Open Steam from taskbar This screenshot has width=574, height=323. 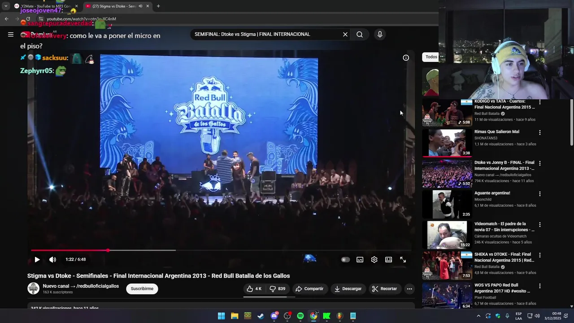pyautogui.click(x=261, y=316)
